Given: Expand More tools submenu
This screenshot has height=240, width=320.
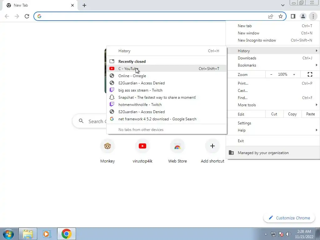Looking at the screenshot, I should coord(273,105).
